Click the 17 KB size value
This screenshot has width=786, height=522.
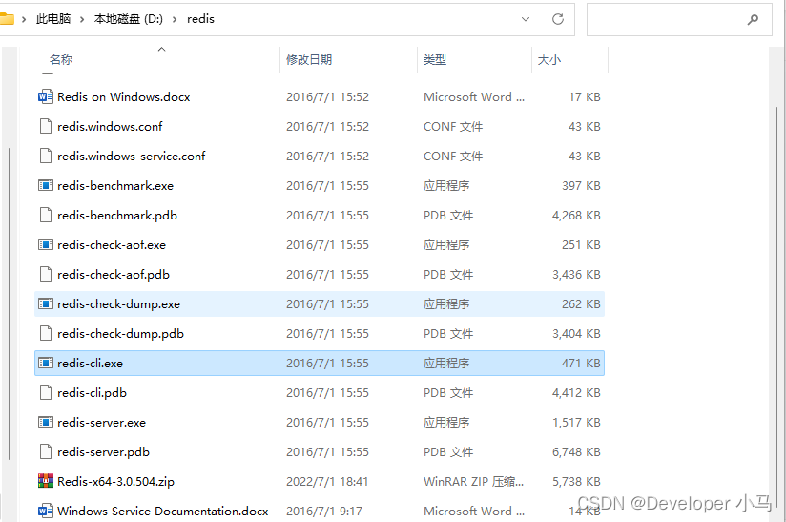click(585, 96)
